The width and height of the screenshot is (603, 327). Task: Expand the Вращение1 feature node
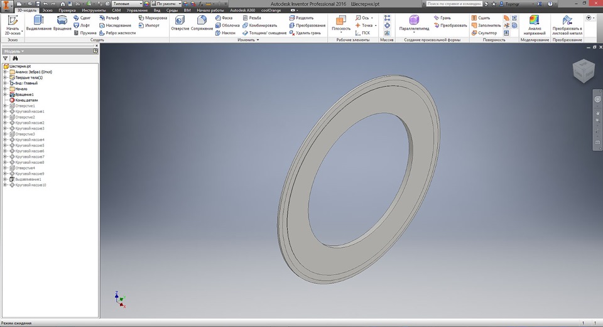tap(5, 94)
